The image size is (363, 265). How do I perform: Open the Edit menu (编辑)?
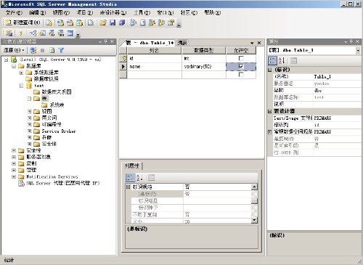click(x=38, y=12)
